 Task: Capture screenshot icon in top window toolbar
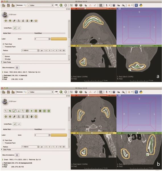coord(114,5)
